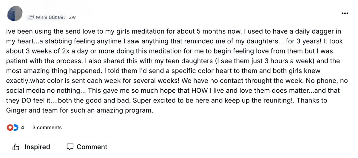Click the red heart reaction icon
The height and width of the screenshot is (158, 358).
pyautogui.click(x=10, y=128)
